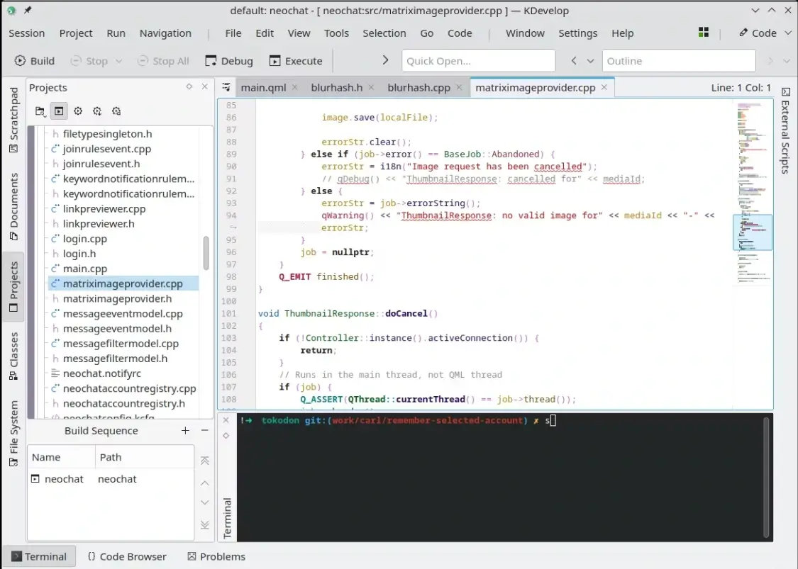Viewport: 798px width, 569px height.
Task: Open the Code menu
Action: click(x=460, y=33)
